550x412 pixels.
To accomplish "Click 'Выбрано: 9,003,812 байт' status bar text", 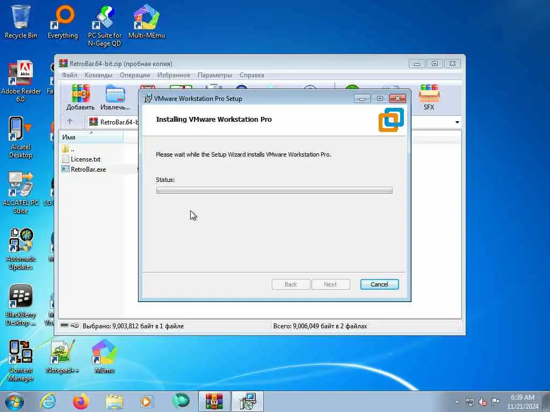I will coord(133,326).
